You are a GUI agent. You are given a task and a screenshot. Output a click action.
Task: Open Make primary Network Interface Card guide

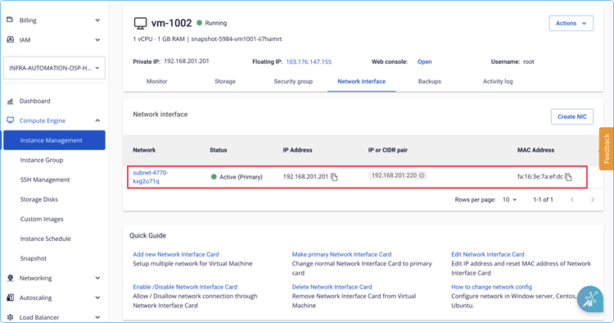point(341,254)
